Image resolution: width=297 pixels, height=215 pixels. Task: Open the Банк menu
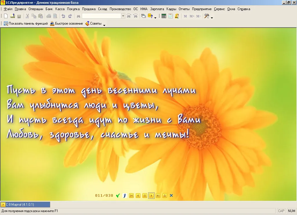click(x=49, y=9)
